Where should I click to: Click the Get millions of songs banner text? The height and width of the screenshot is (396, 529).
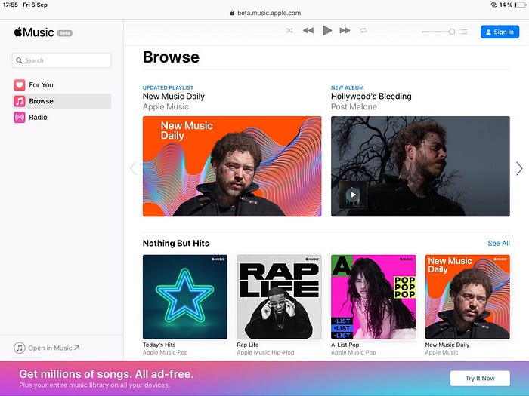click(107, 374)
